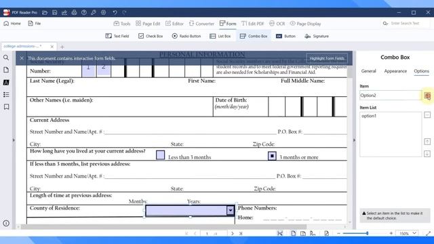Collapse the right properties panel arrow

coord(354,140)
